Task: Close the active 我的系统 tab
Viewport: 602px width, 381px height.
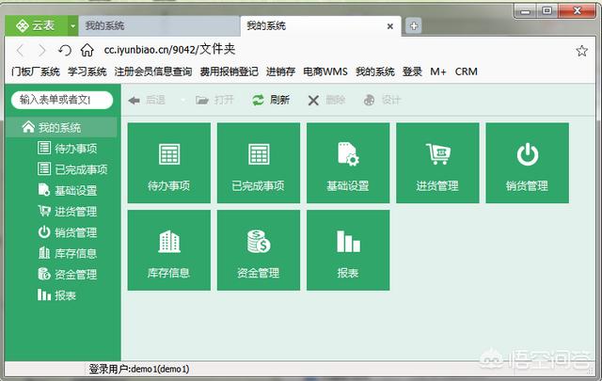Action: (390, 26)
